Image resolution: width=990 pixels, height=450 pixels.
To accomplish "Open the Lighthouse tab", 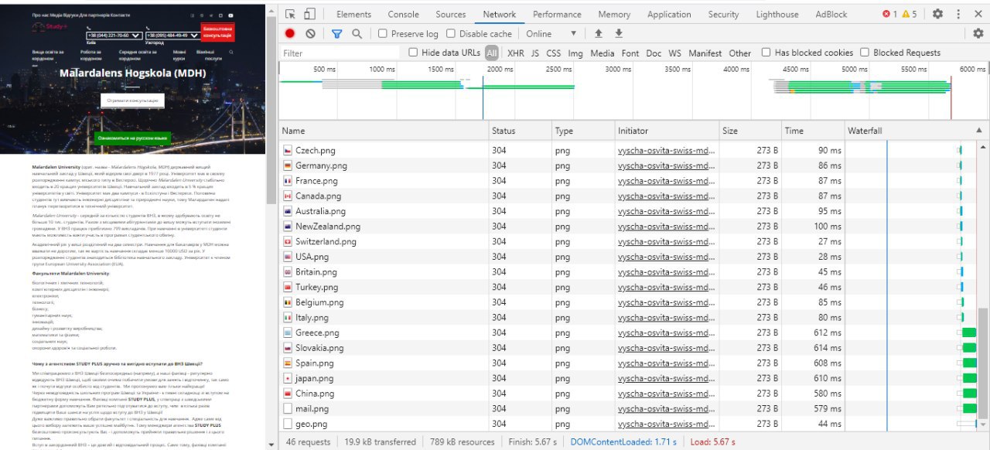I will click(x=777, y=14).
